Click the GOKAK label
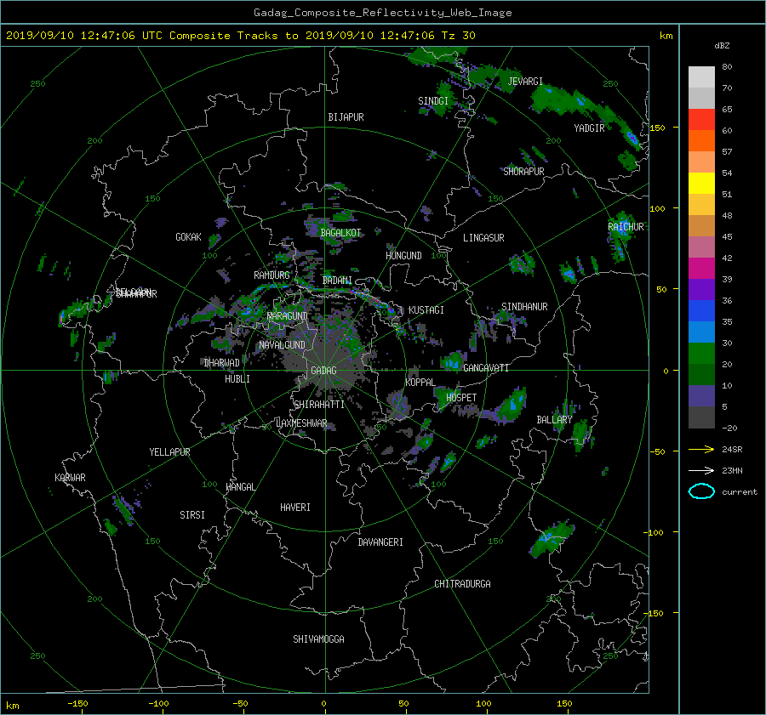 (188, 237)
